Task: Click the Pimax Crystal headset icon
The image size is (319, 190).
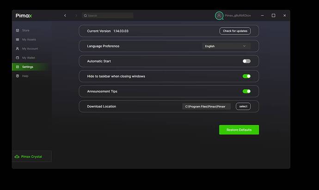Action: (x=17, y=156)
